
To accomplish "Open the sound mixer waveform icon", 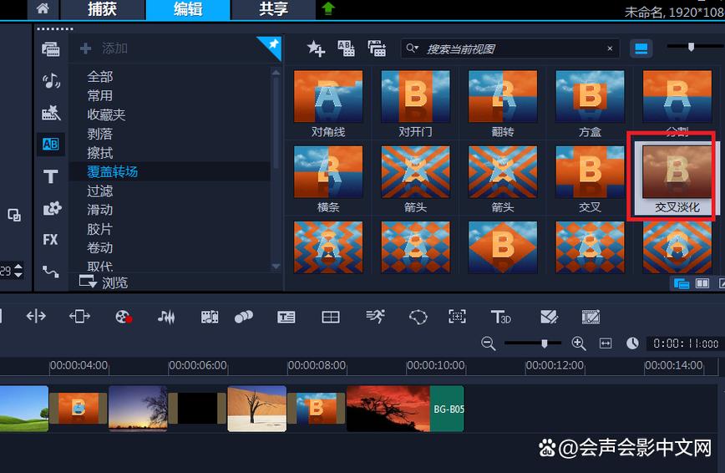I will (166, 317).
